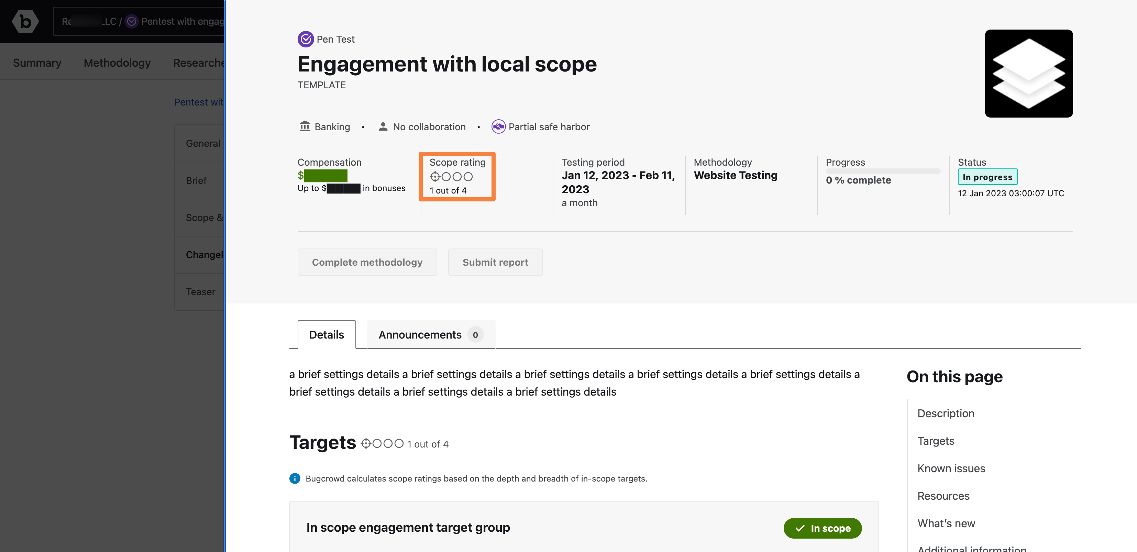Click the Partial safe harbor handshake icon
The width and height of the screenshot is (1137, 552).
coord(498,126)
